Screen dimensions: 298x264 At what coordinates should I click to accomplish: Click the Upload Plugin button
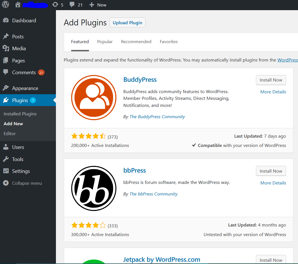[x=127, y=23]
